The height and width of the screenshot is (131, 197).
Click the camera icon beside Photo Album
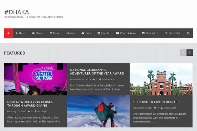point(118,33)
